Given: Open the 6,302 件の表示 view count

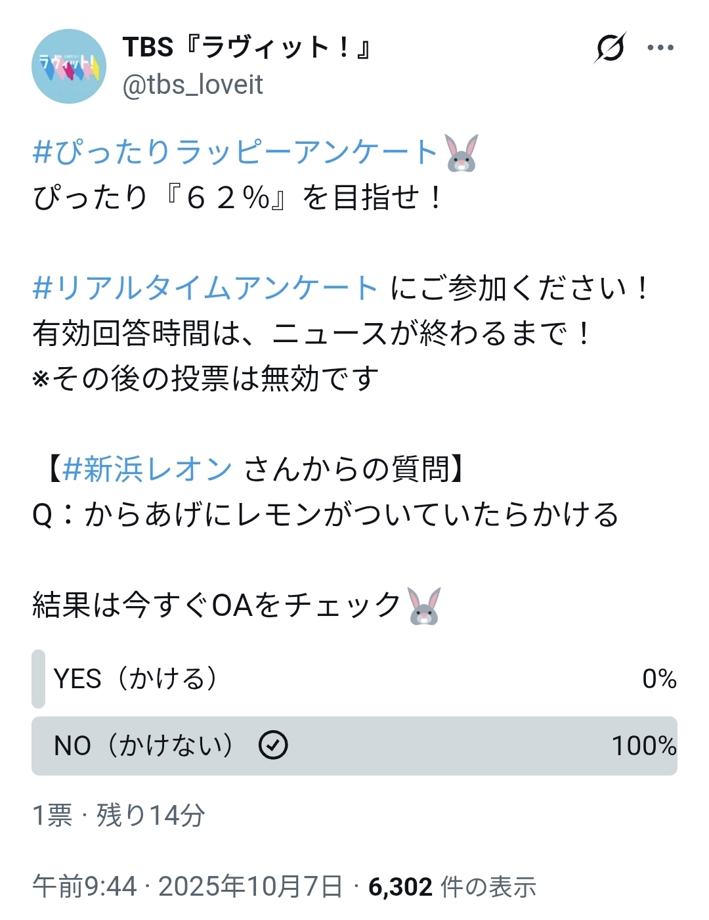Looking at the screenshot, I should point(452,887).
